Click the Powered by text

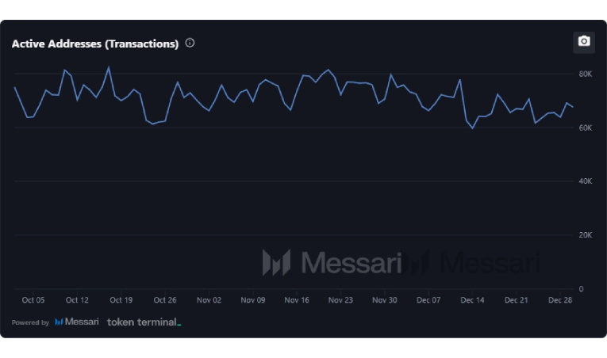pyautogui.click(x=30, y=323)
